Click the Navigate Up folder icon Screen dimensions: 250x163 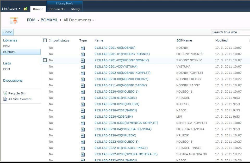(x=26, y=9)
